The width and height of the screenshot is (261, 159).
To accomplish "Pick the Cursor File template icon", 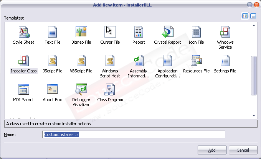I will (110, 32).
